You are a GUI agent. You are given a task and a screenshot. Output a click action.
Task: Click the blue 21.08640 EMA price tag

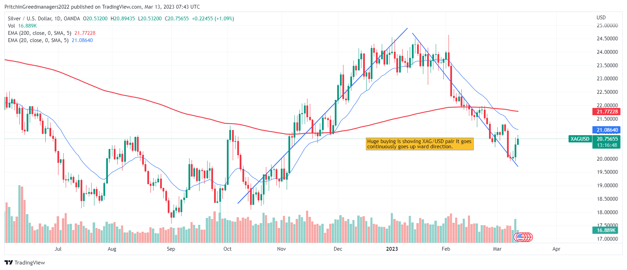pos(607,130)
